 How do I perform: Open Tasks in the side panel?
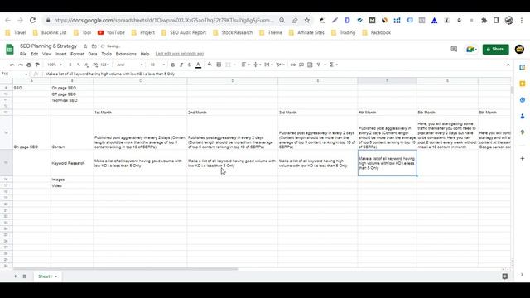pyautogui.click(x=523, y=99)
